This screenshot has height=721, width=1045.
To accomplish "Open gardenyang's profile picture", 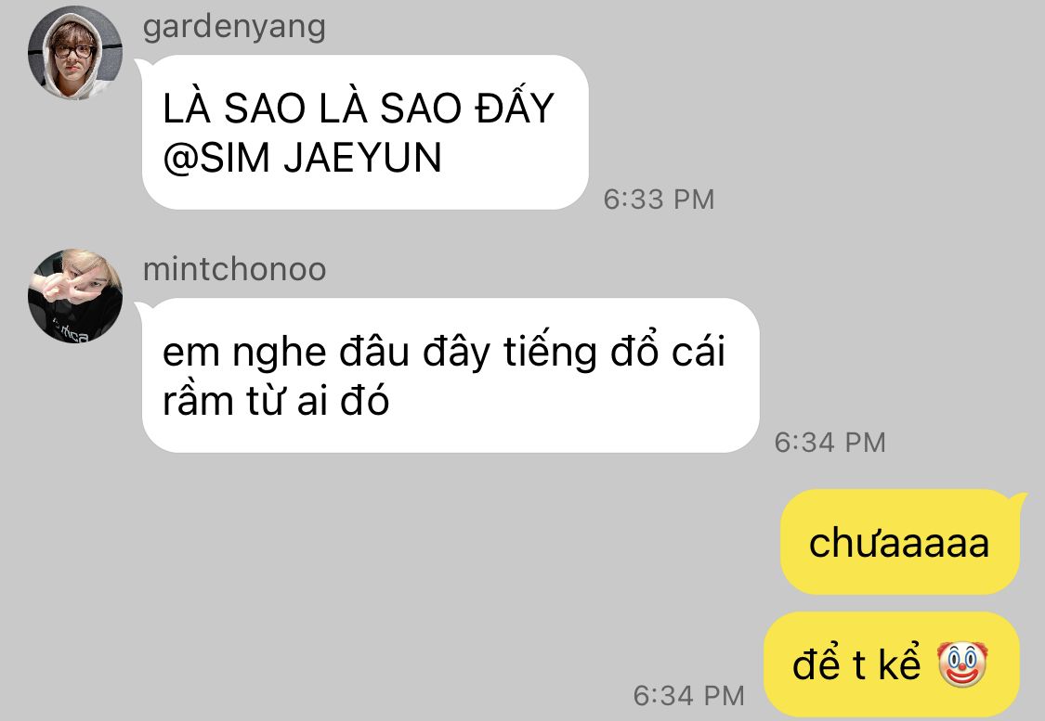I will pyautogui.click(x=74, y=53).
